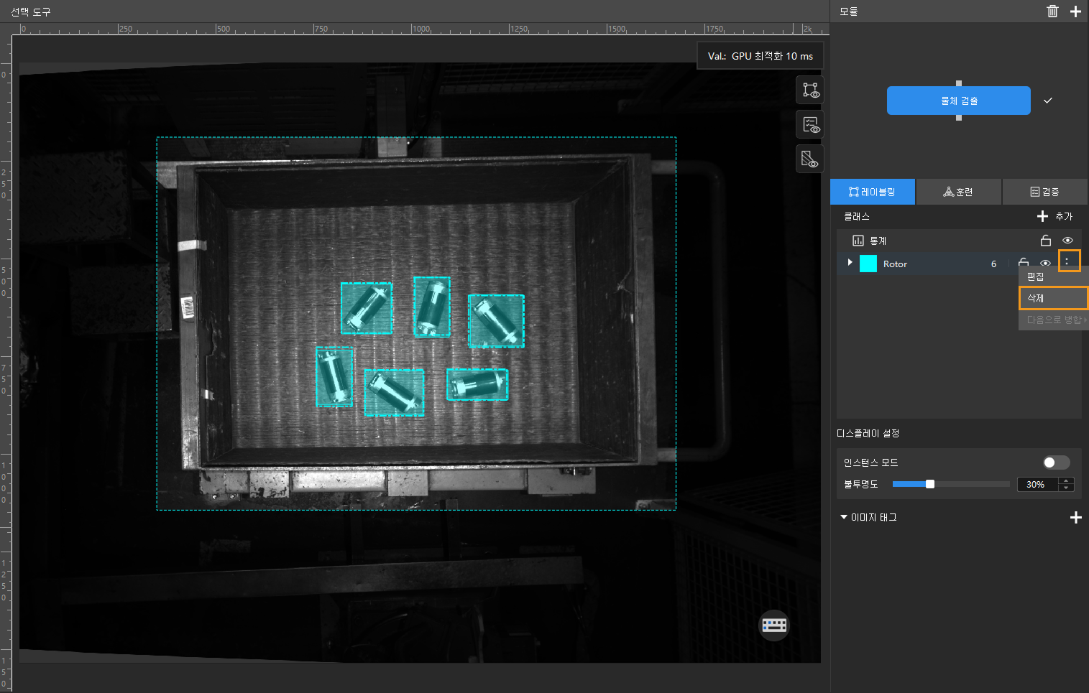Open the keyboard shortcuts button on canvas
The image size is (1089, 693).
(x=774, y=625)
